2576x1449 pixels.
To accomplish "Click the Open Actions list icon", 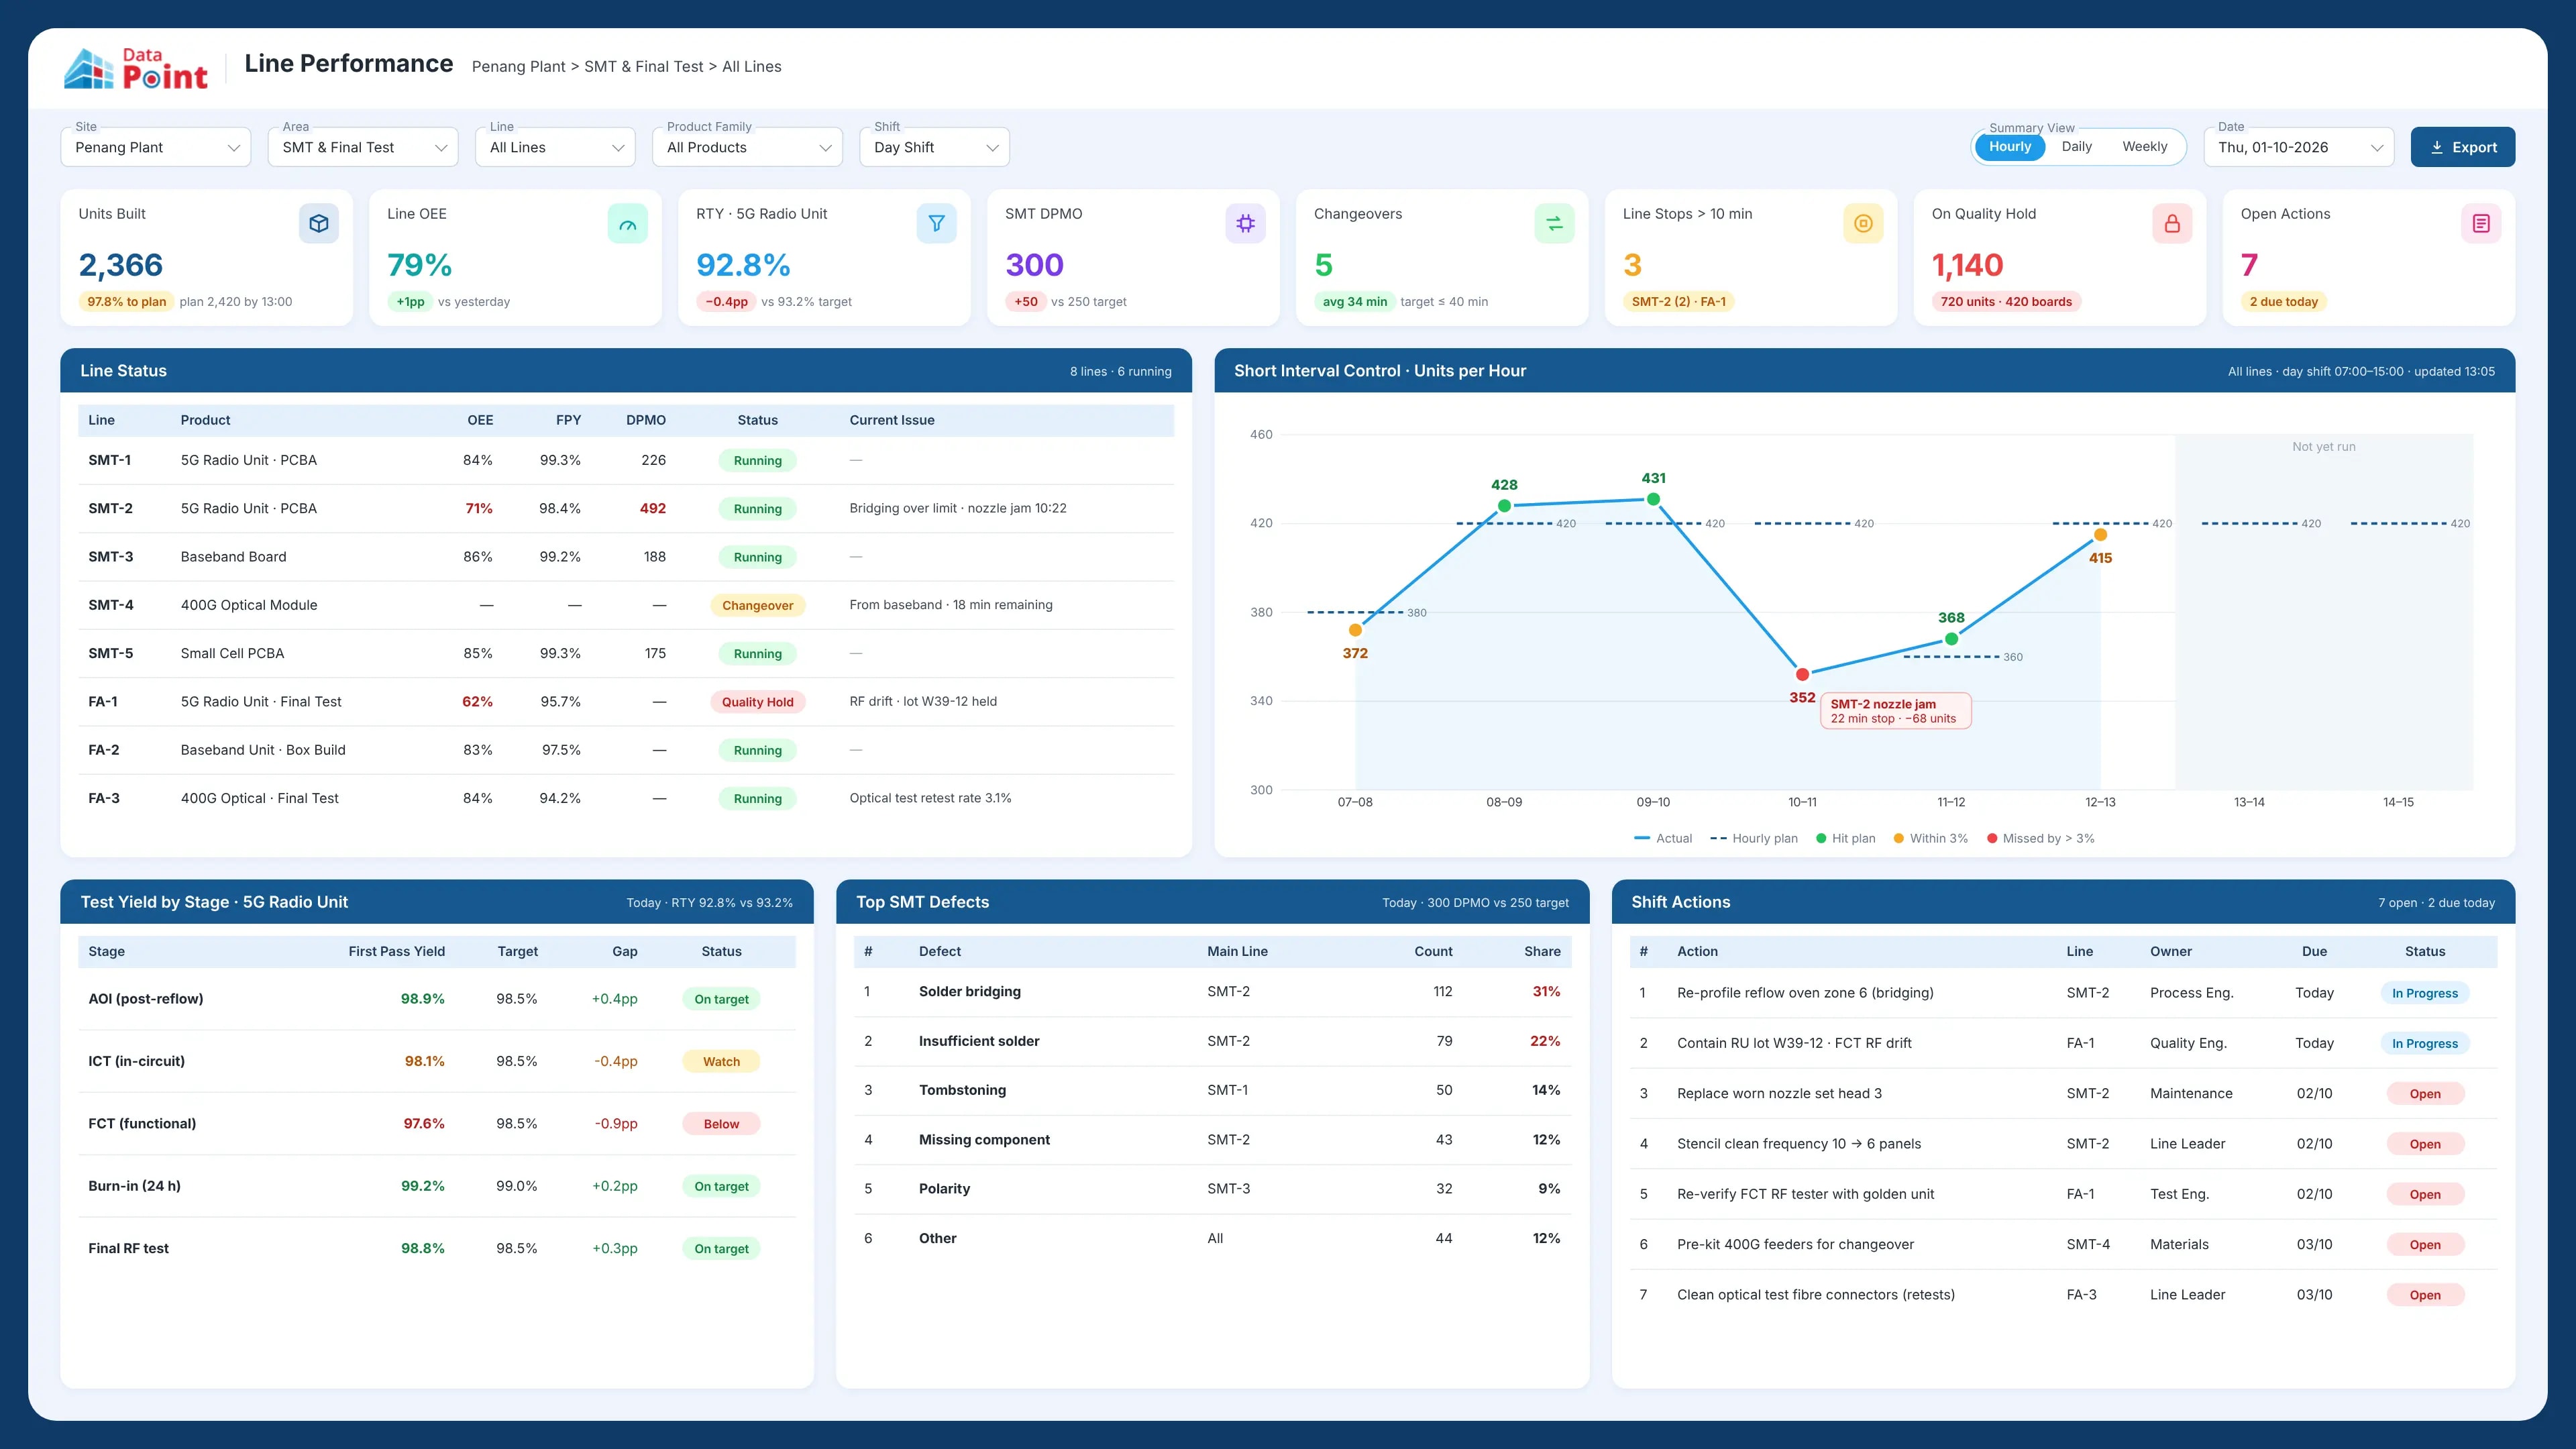I will point(2482,223).
